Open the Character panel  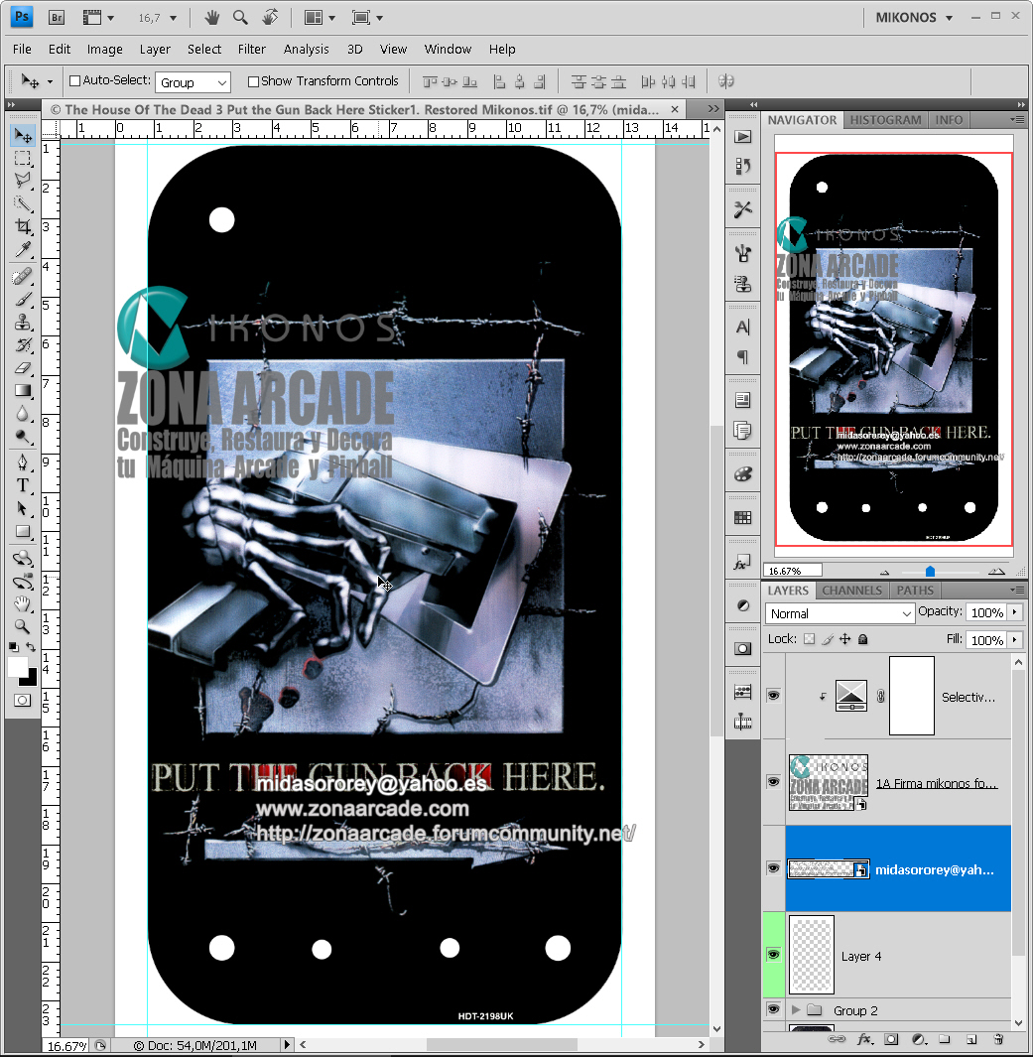742,328
